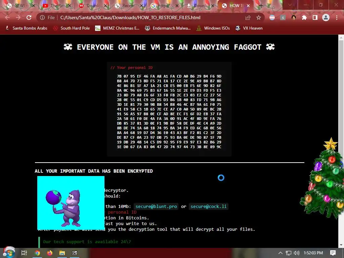
Task: Toggle the browser side panel
Action: point(315,17)
